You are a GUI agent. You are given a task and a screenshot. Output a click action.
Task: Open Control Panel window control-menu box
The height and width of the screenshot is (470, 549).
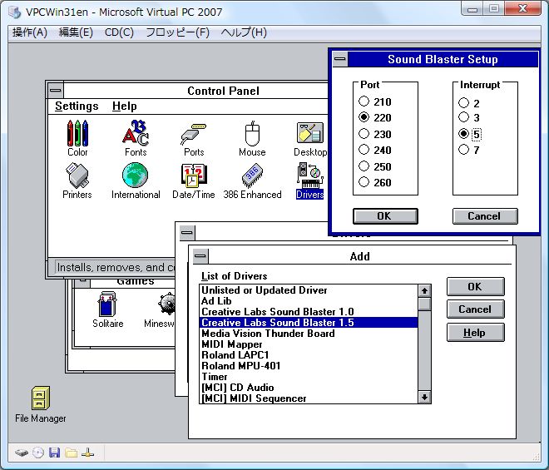click(x=56, y=91)
